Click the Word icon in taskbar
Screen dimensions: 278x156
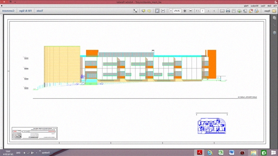point(232,152)
